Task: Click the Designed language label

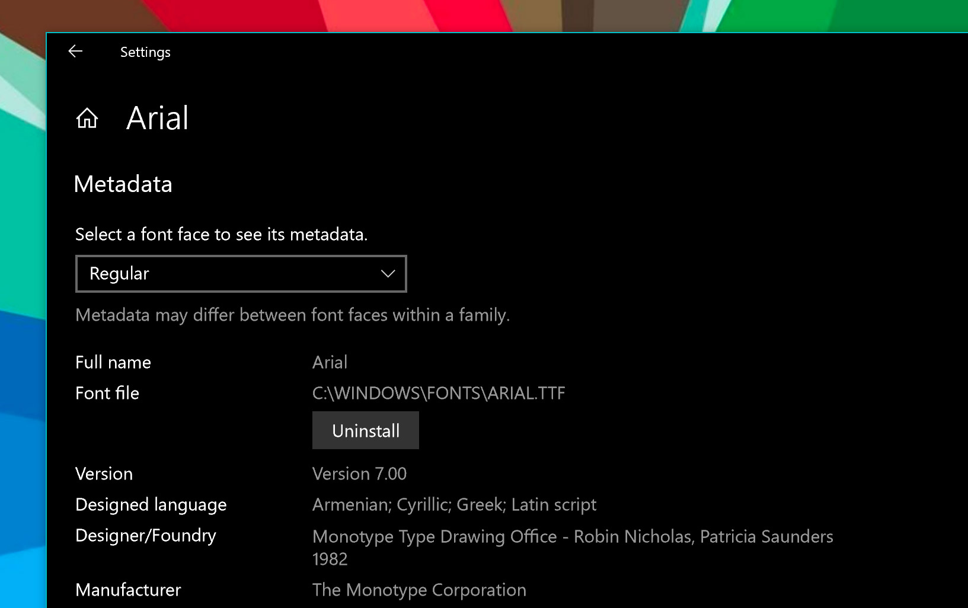Action: [151, 504]
